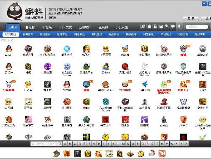Filter games by letter W
This screenshot has width=211, height=159.
coord(172,144)
